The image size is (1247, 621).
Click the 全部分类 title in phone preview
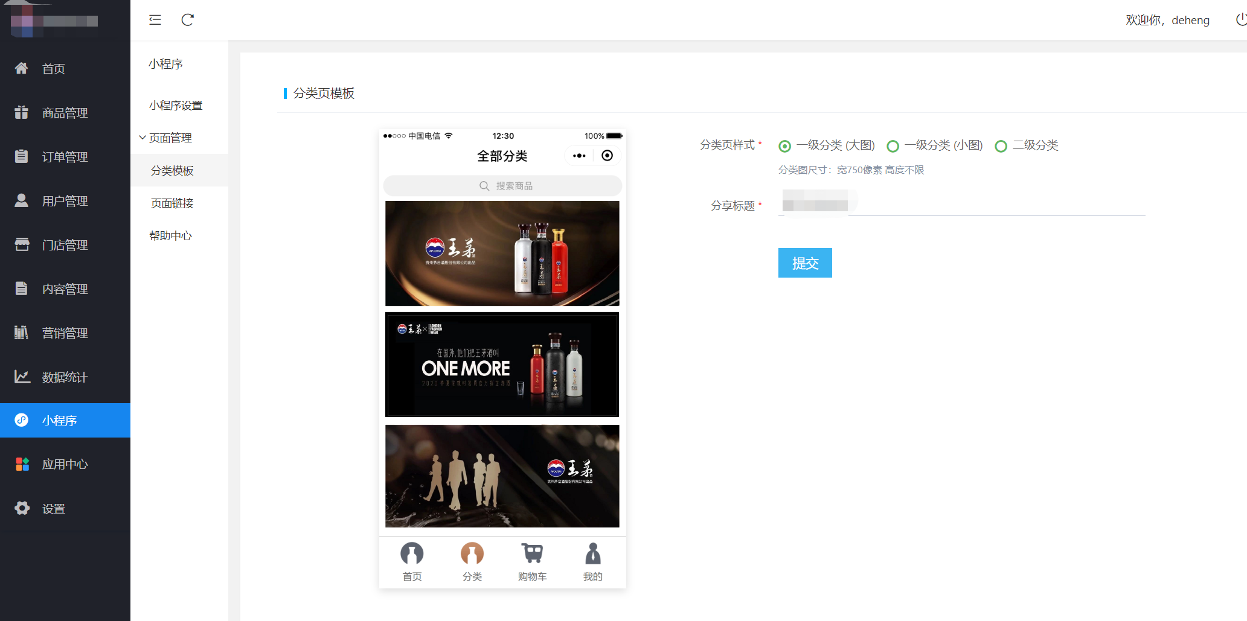click(x=502, y=156)
